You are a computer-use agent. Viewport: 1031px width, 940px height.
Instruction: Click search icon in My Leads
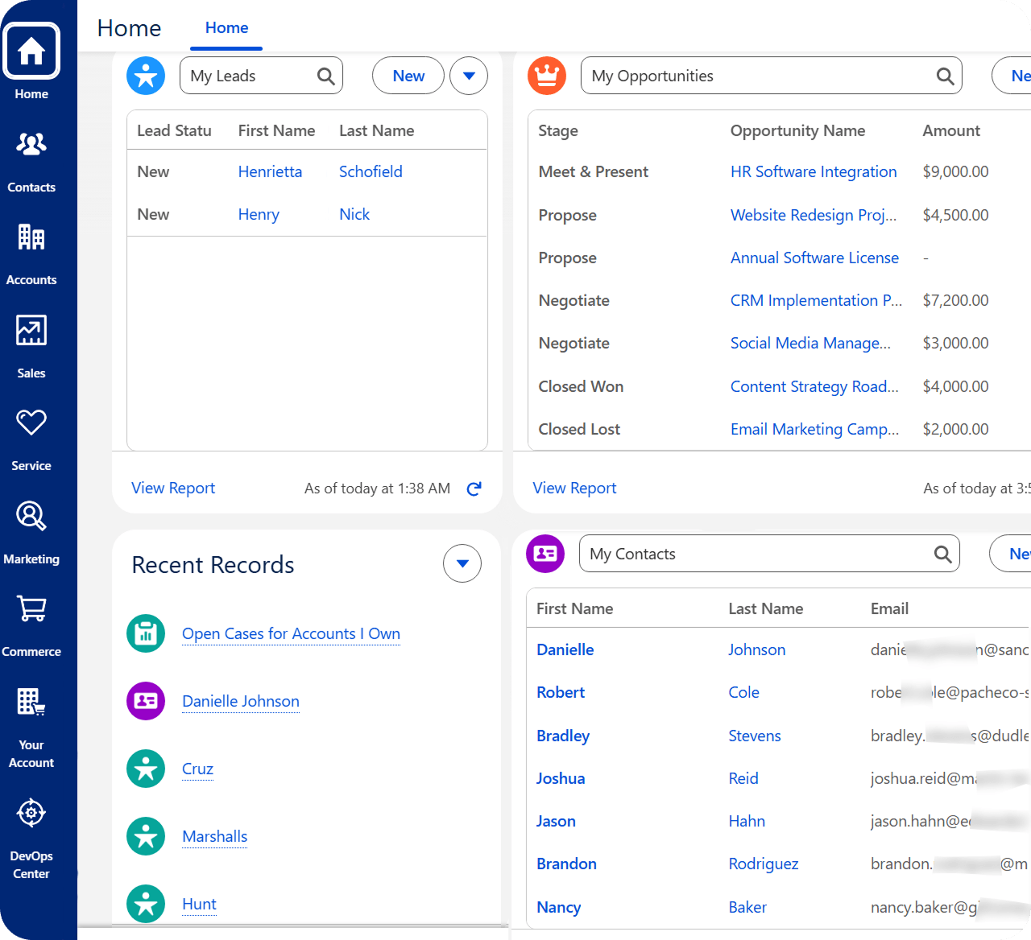tap(326, 76)
